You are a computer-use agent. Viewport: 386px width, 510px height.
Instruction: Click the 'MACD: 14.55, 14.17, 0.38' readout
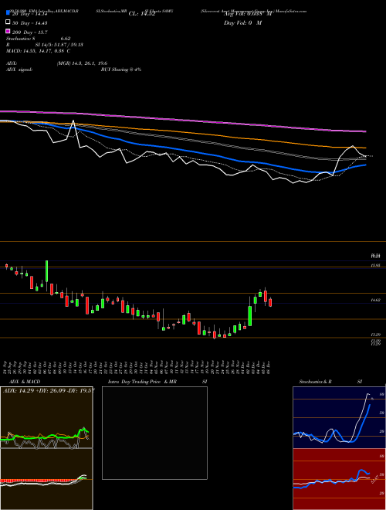point(39,51)
